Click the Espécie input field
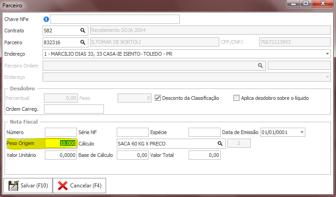 point(205,132)
